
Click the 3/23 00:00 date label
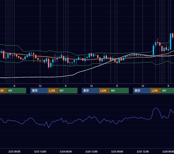point(14,151)
